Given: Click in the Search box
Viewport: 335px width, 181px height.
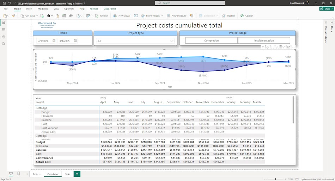Looking at the screenshot, I should pyautogui.click(x=190, y=3).
